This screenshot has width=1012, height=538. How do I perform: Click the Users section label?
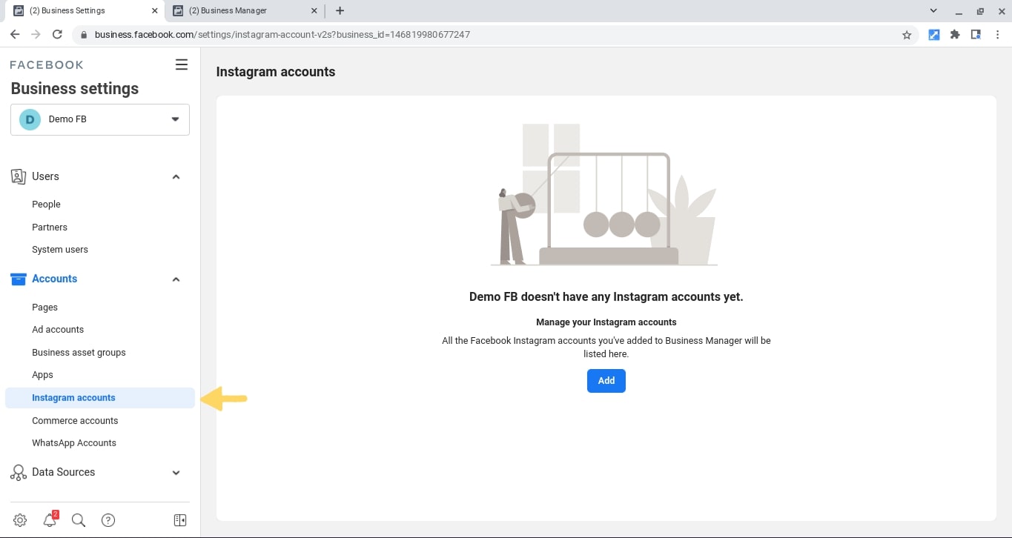45,176
